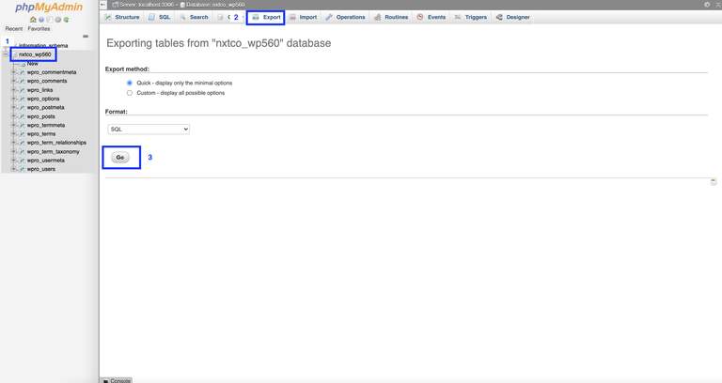The image size is (722, 383).
Task: Open the wpro_term_relationships table
Action: pos(56,143)
